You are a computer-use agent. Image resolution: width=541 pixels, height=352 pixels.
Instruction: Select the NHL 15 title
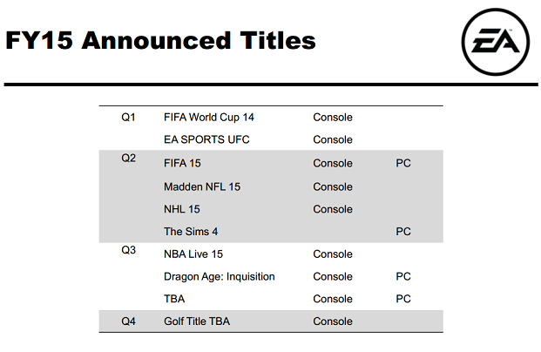(x=182, y=209)
